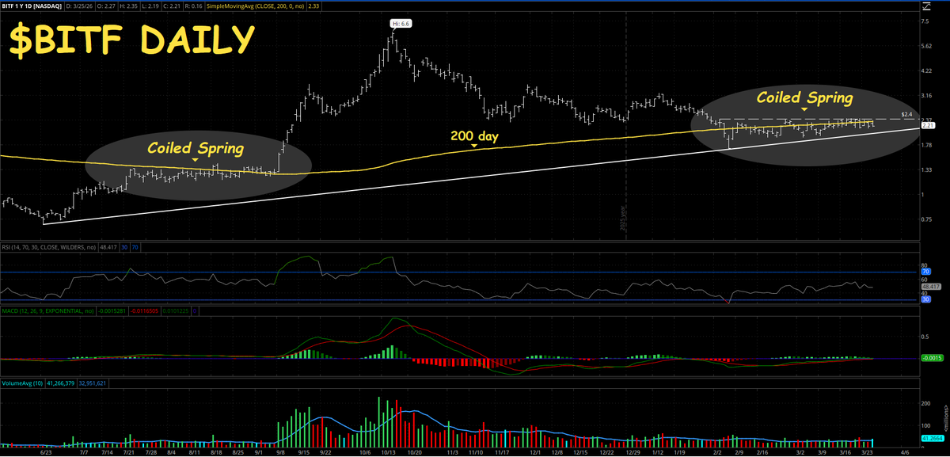Image resolution: width=950 pixels, height=457 pixels.
Task: Click the 12/29 date on time axis
Action: (x=635, y=453)
